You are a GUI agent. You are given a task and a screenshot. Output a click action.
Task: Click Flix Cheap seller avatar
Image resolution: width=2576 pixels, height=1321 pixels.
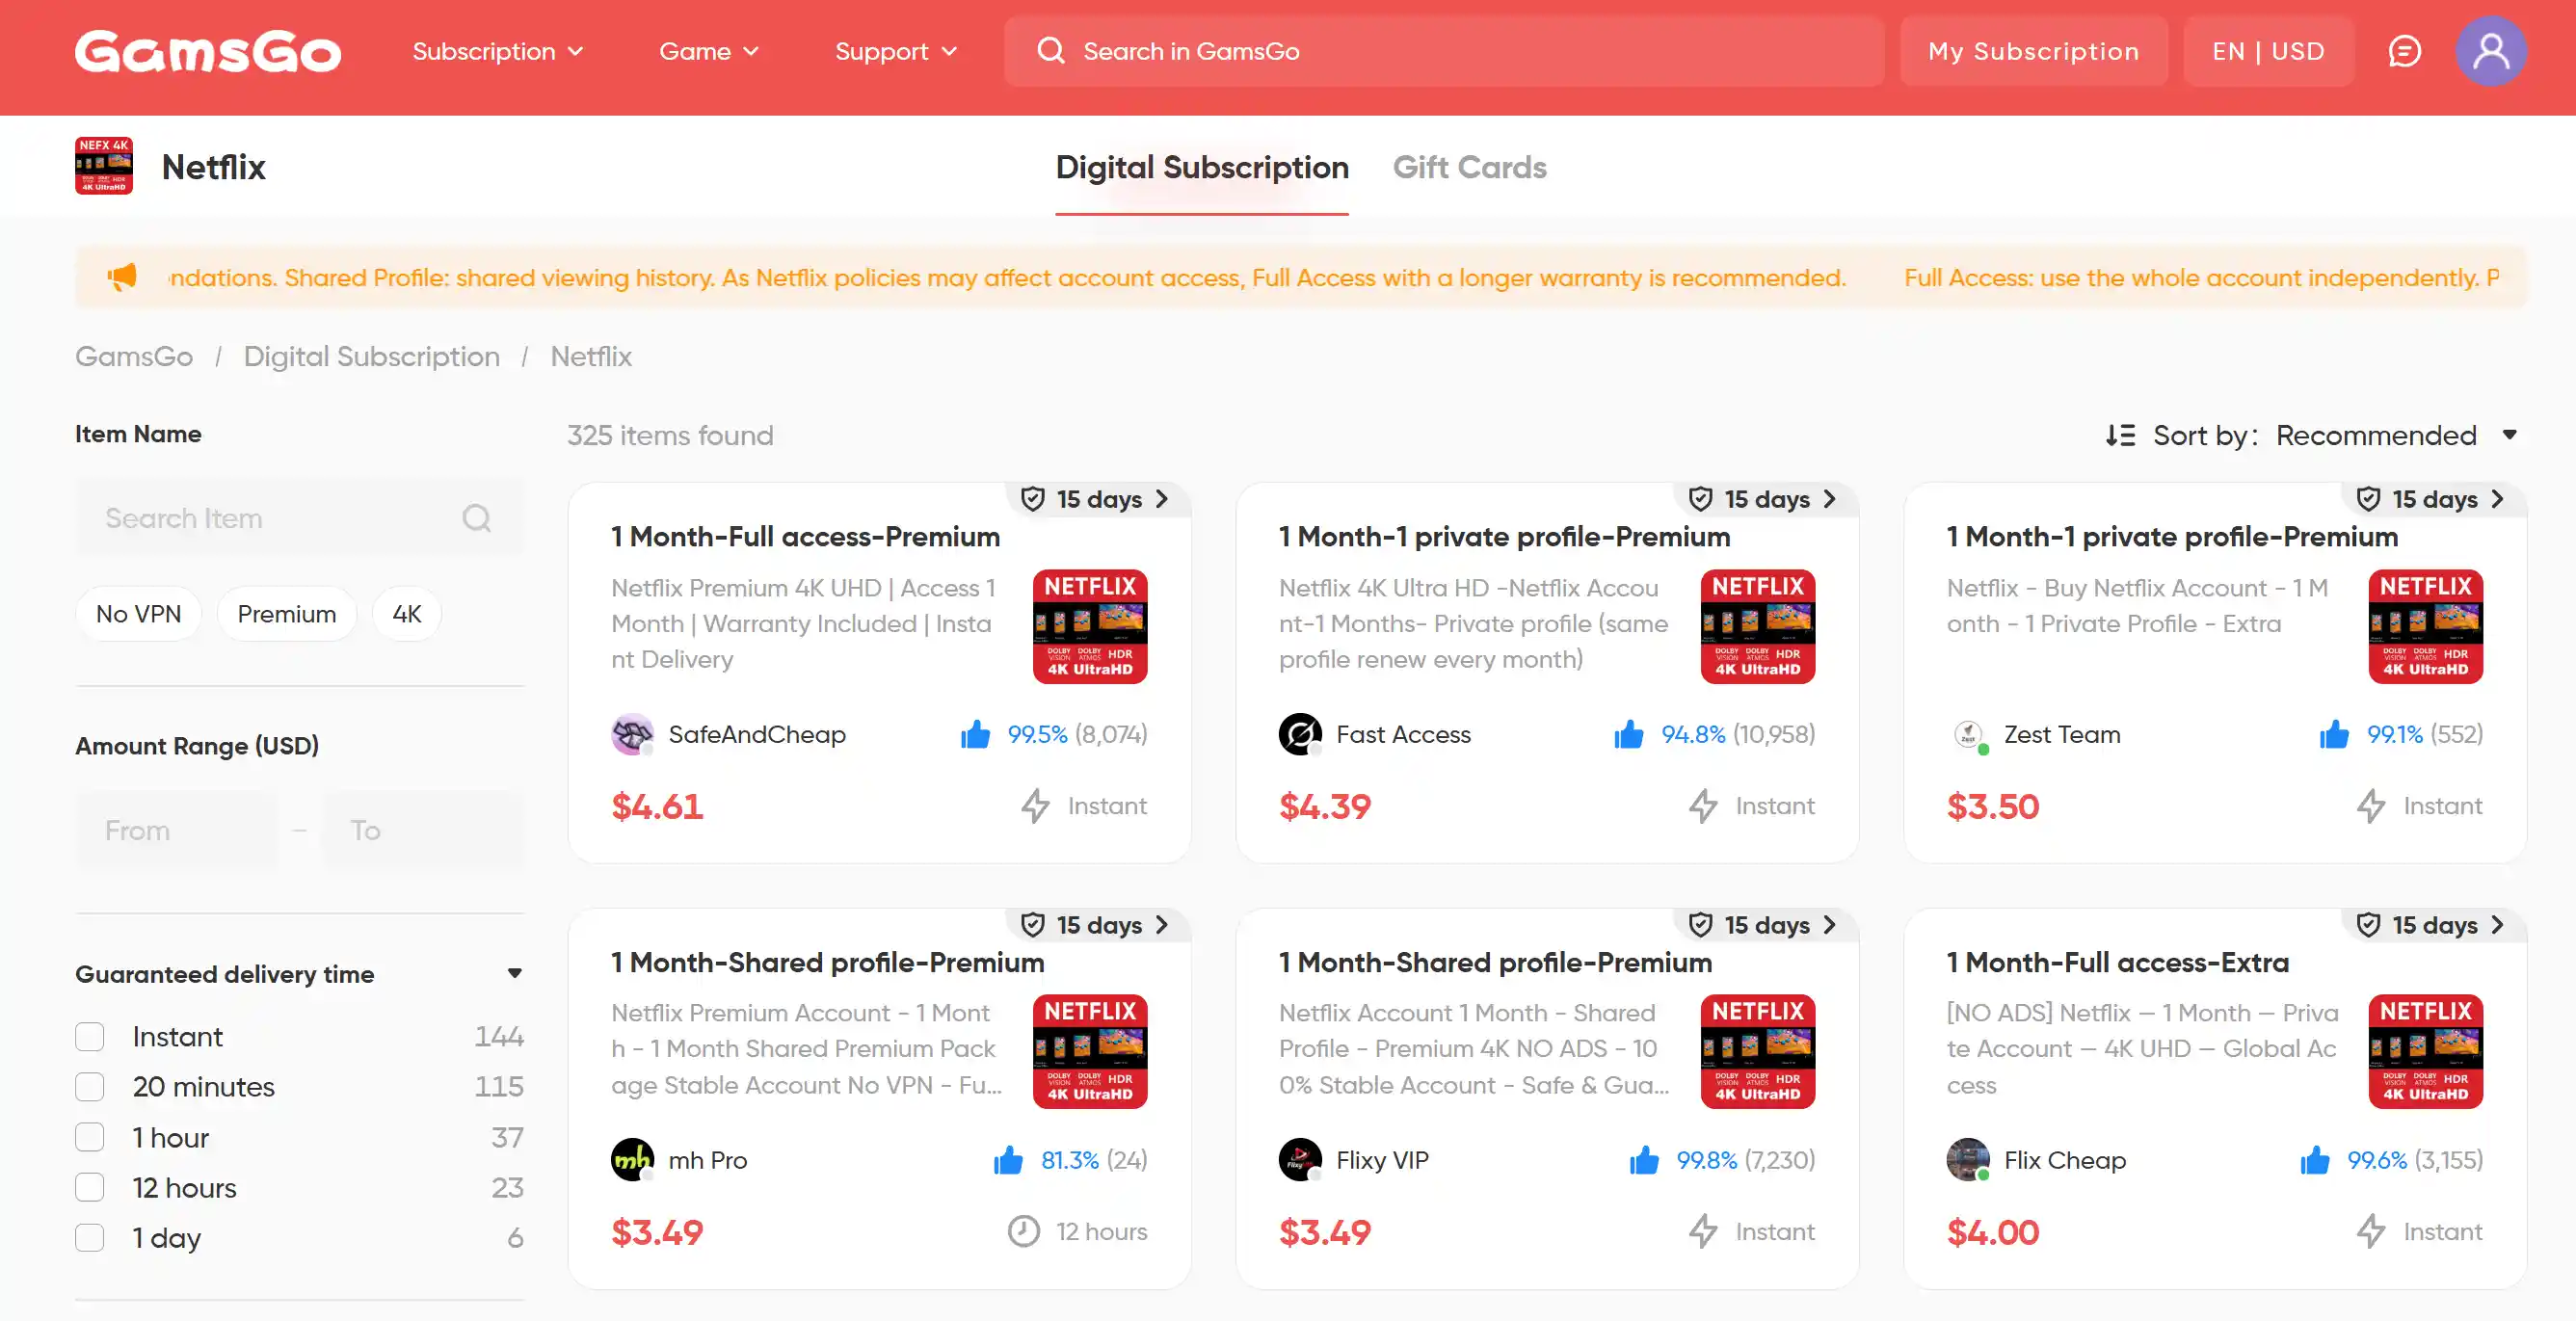tap(1968, 1160)
